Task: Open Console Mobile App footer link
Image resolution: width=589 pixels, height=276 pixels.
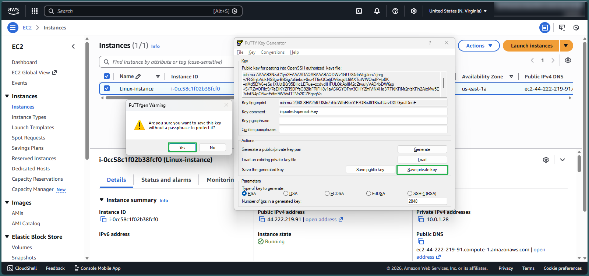Action: [98, 268]
